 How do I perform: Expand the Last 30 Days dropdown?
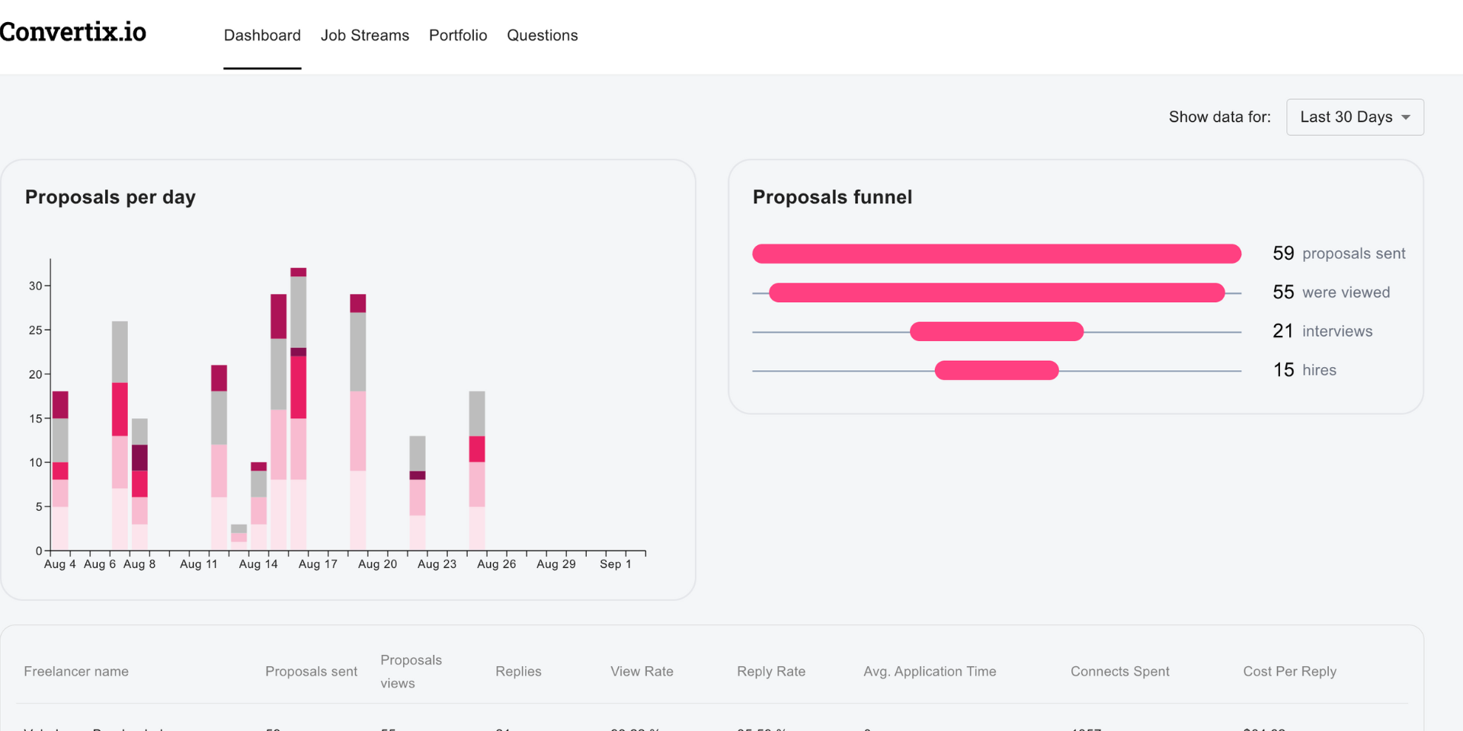(1355, 117)
